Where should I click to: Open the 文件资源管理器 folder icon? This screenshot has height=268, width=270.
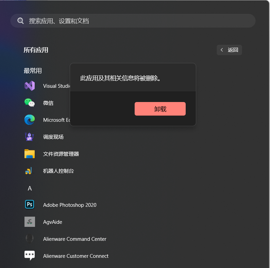30,154
